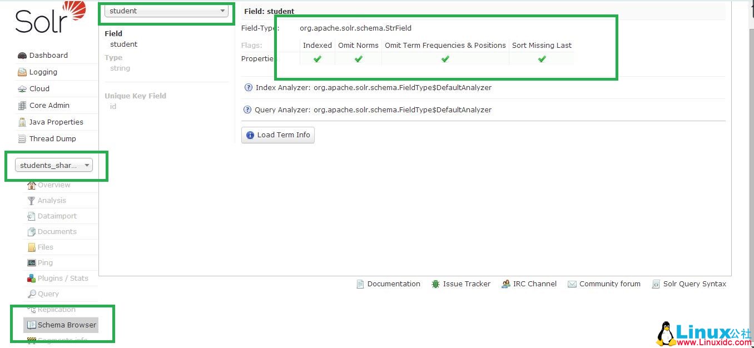Open the Issue Tracker link

click(466, 284)
